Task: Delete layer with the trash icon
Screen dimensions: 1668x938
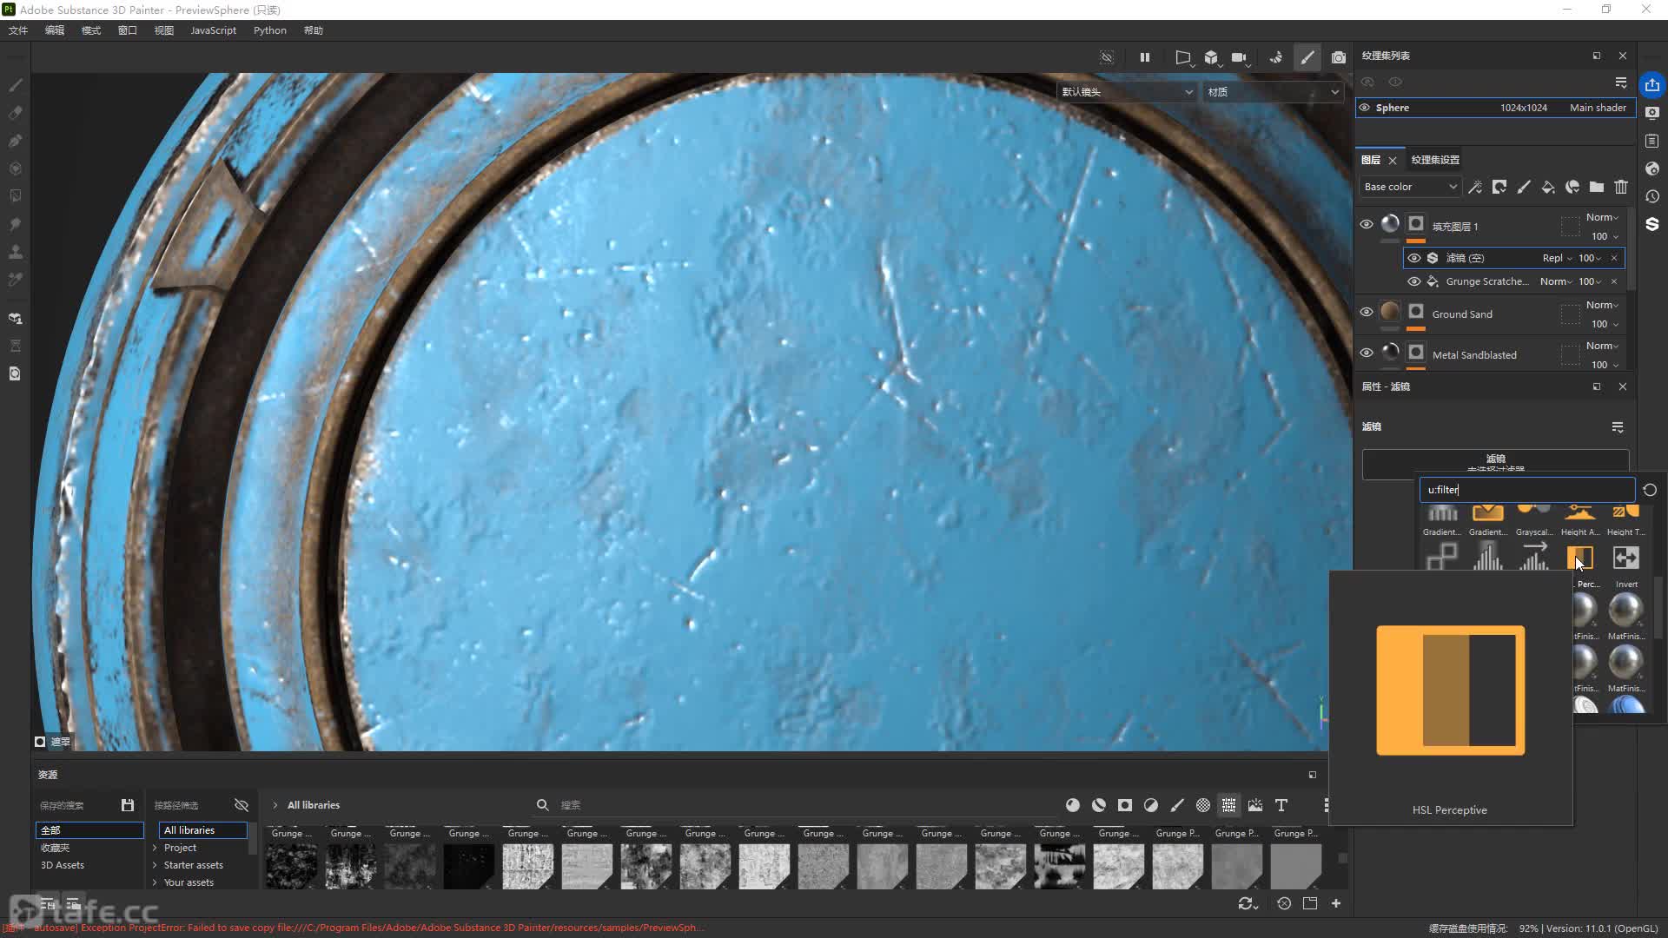Action: (1621, 187)
